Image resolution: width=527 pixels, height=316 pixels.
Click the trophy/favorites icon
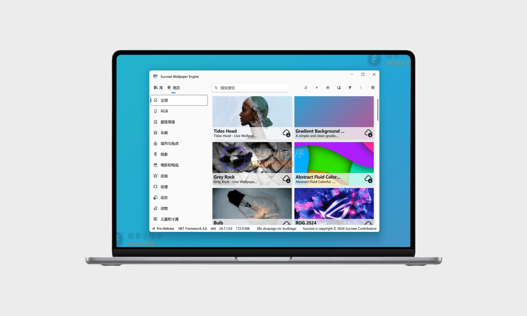point(350,87)
